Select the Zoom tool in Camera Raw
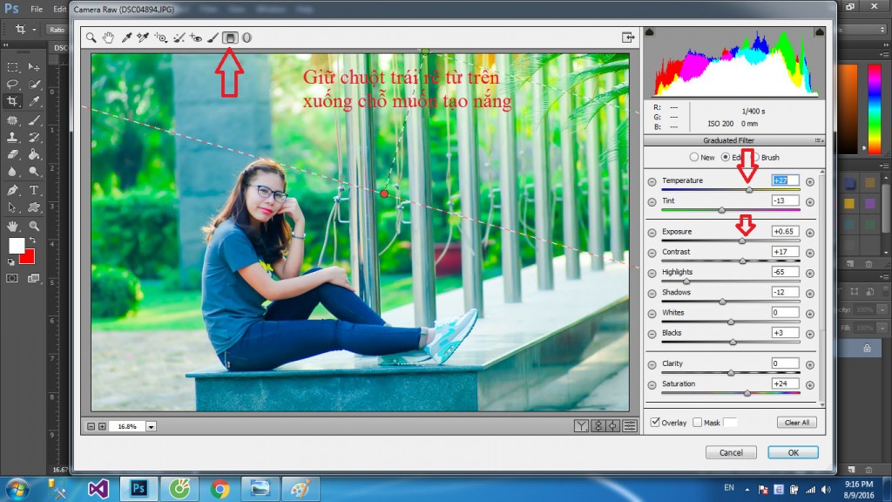Image resolution: width=892 pixels, height=502 pixels. (91, 37)
